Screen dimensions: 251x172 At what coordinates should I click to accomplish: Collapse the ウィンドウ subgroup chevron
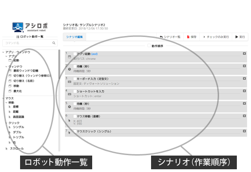[6, 67]
